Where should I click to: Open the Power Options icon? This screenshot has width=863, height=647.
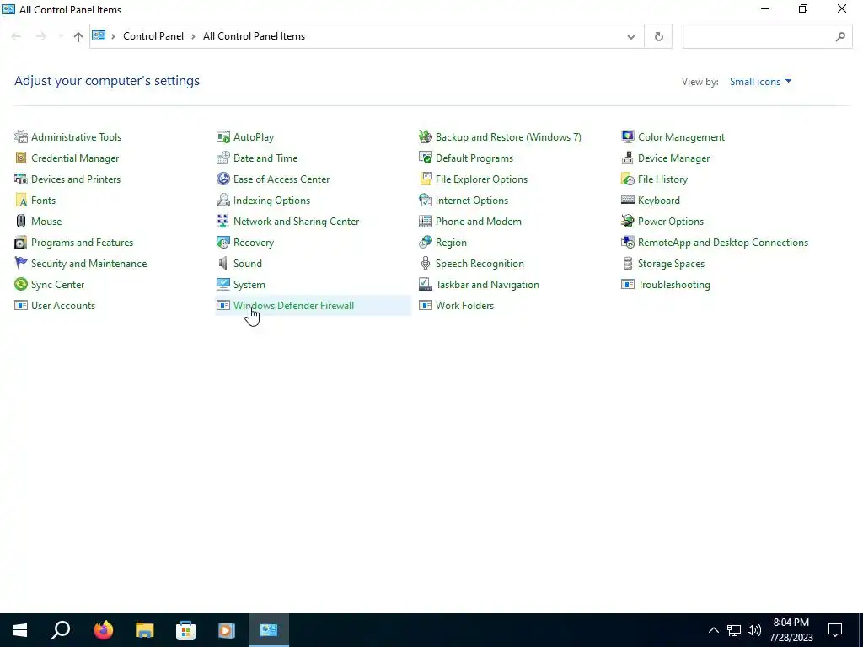click(x=627, y=222)
